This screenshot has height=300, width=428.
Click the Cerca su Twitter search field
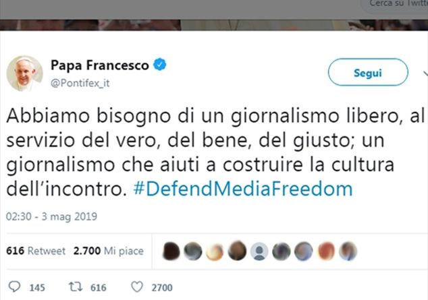point(395,5)
